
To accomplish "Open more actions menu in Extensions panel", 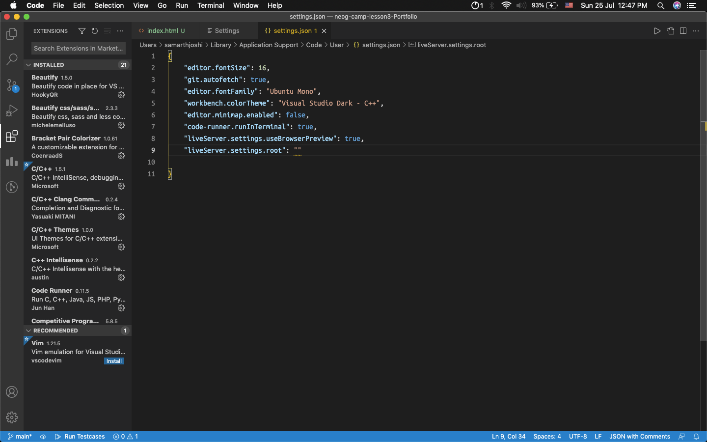I will (120, 30).
